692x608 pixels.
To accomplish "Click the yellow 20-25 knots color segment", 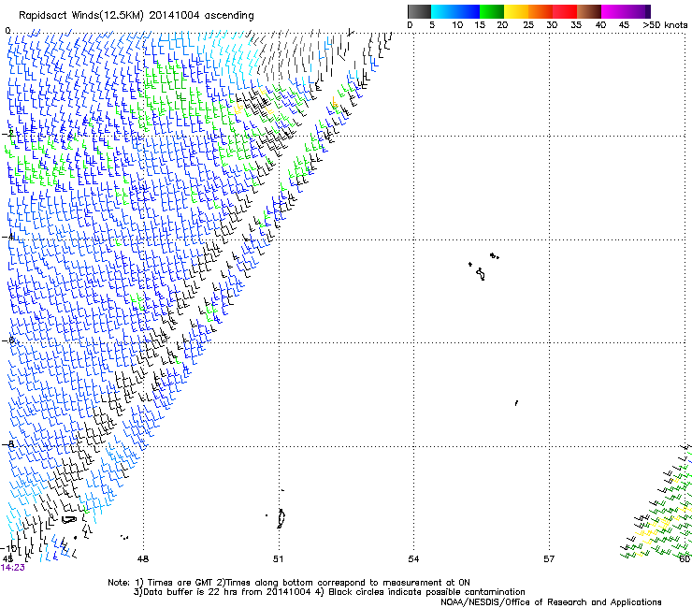I will point(516,11).
